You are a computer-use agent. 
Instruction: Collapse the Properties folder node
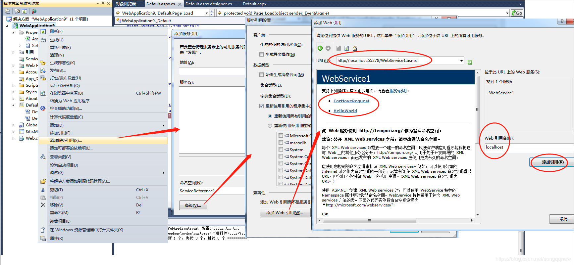click(x=14, y=32)
